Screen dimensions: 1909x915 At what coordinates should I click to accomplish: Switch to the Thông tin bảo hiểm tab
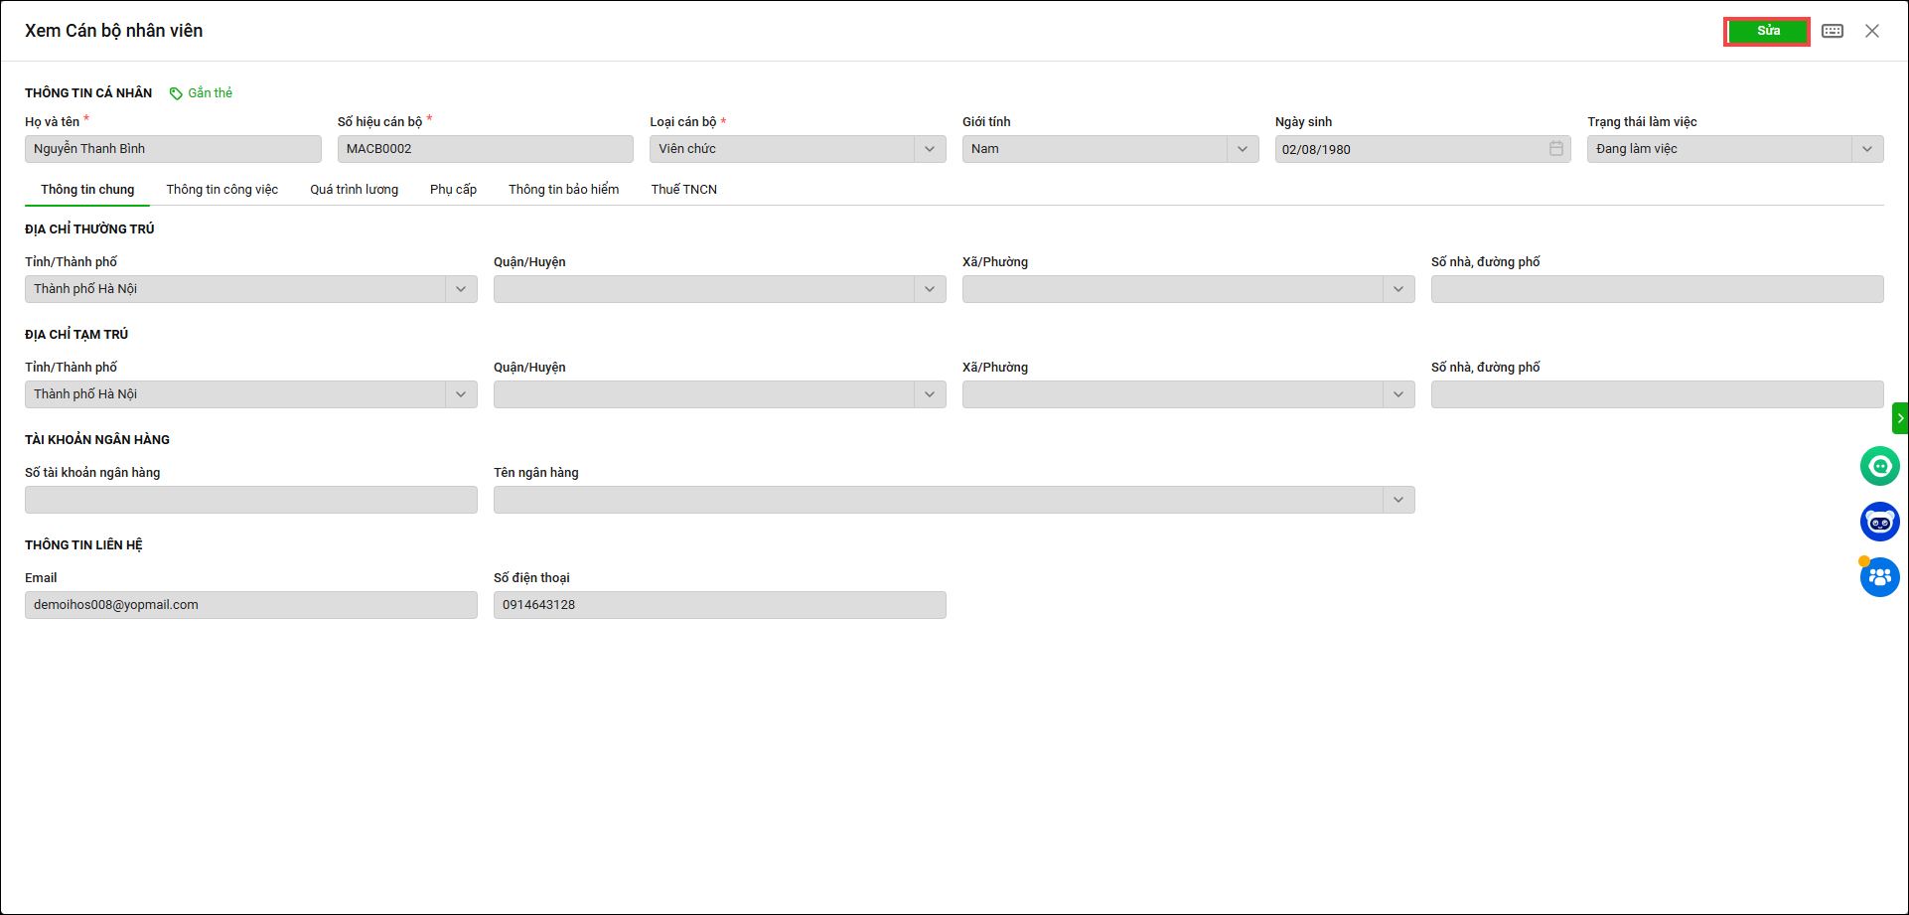point(564,190)
